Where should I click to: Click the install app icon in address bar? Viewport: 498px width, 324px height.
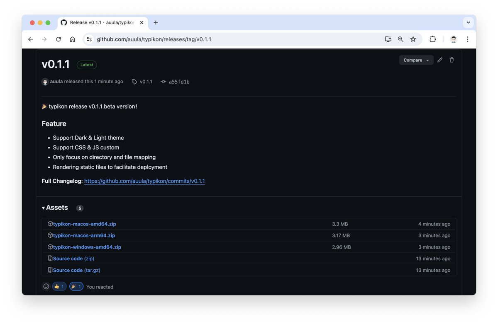pos(388,39)
